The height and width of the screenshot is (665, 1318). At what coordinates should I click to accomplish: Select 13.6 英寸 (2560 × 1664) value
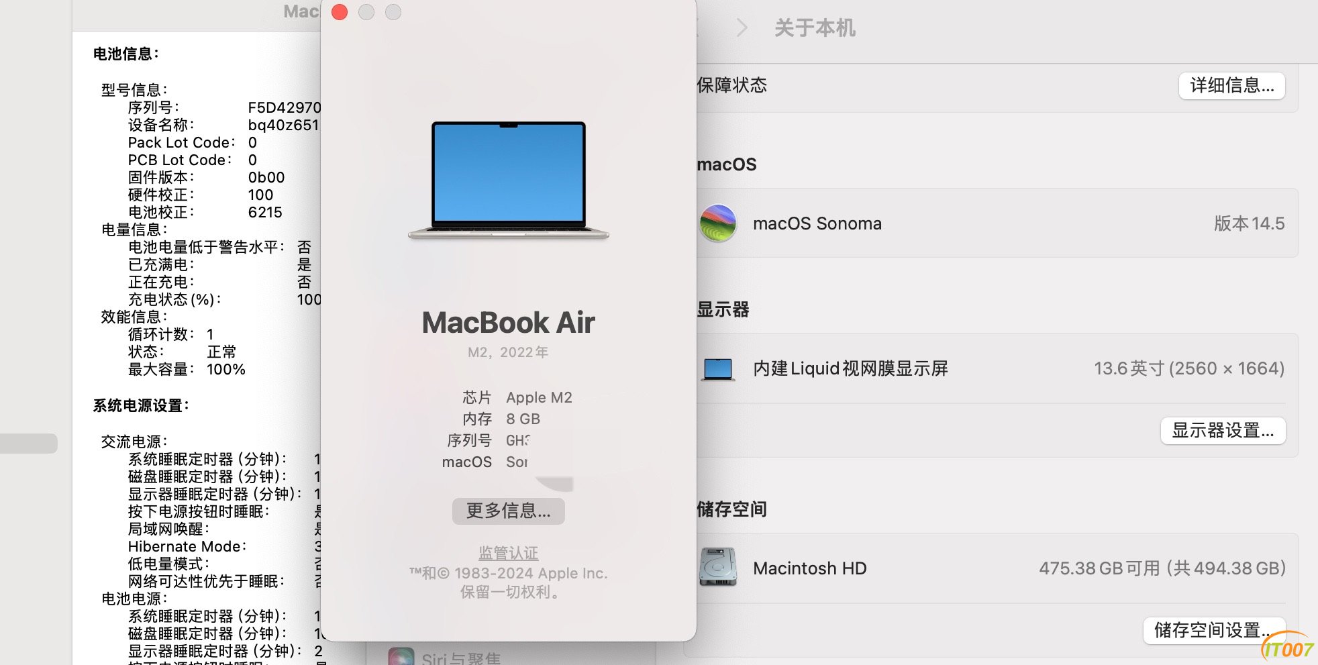pos(1189,368)
